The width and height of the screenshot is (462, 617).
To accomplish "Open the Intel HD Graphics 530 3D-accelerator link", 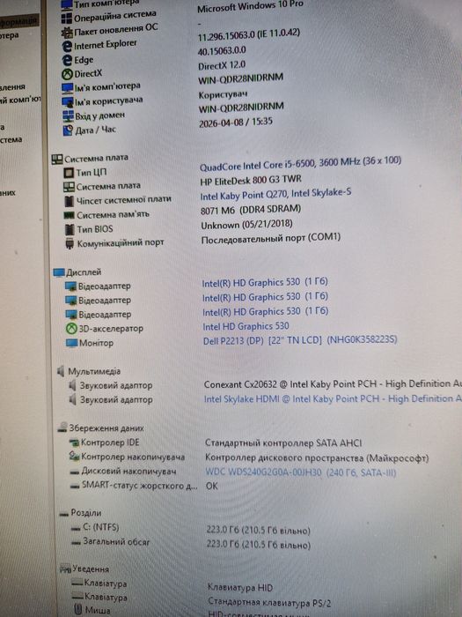I will pyautogui.click(x=246, y=327).
